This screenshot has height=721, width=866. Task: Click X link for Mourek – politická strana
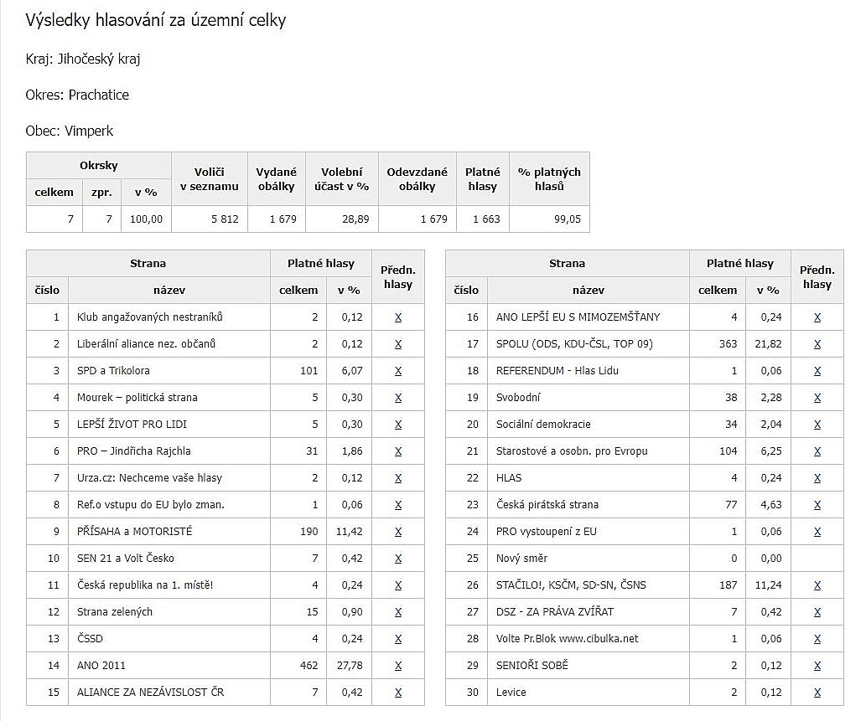click(398, 398)
